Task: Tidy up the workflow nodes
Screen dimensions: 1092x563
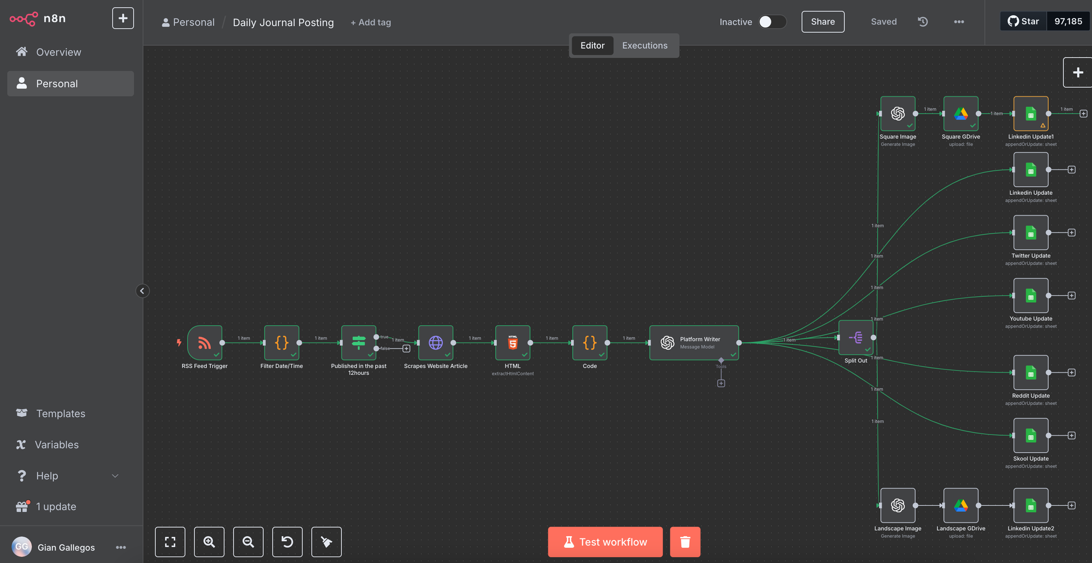Action: coord(327,542)
